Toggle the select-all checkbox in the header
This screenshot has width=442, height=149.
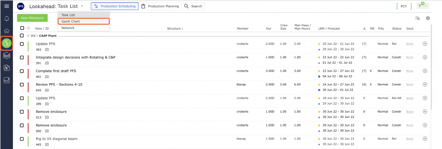click(22, 28)
